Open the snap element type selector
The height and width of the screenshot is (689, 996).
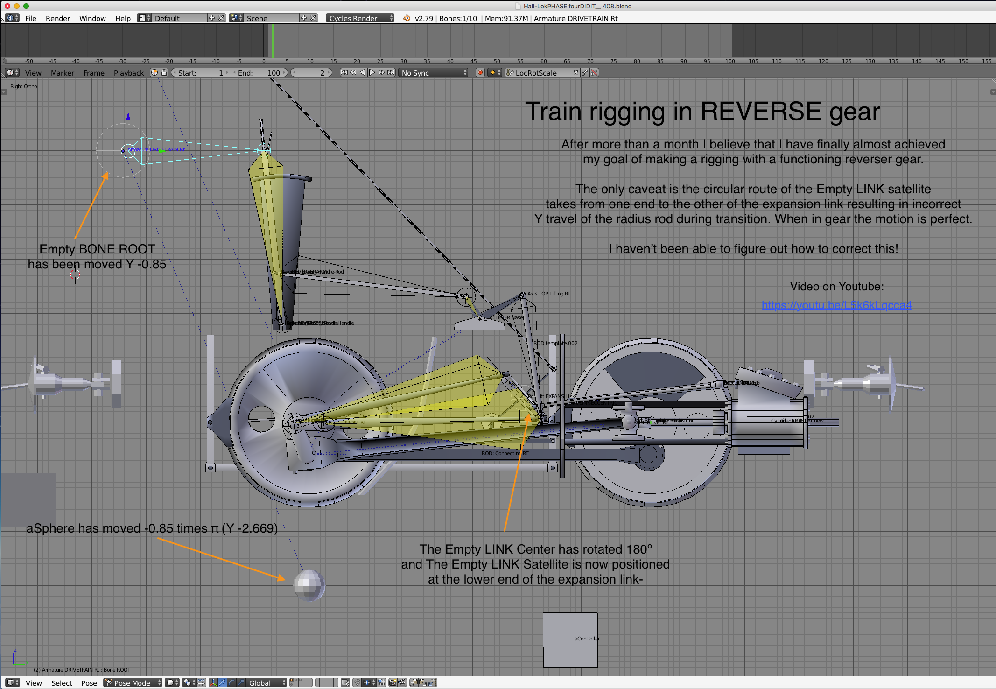(369, 683)
